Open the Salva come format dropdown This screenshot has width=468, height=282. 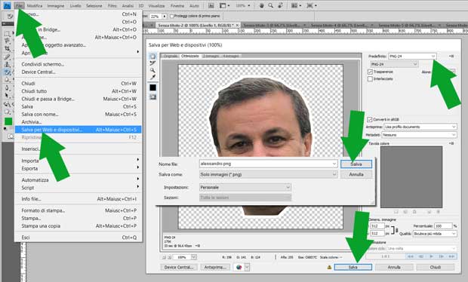tap(268, 174)
